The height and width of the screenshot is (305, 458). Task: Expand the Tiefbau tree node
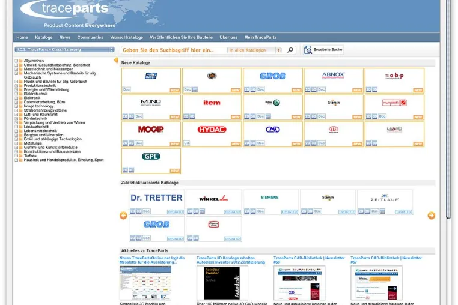point(16,156)
